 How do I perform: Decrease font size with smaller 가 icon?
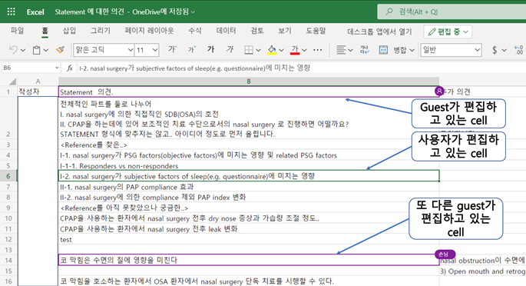[x=192, y=50]
